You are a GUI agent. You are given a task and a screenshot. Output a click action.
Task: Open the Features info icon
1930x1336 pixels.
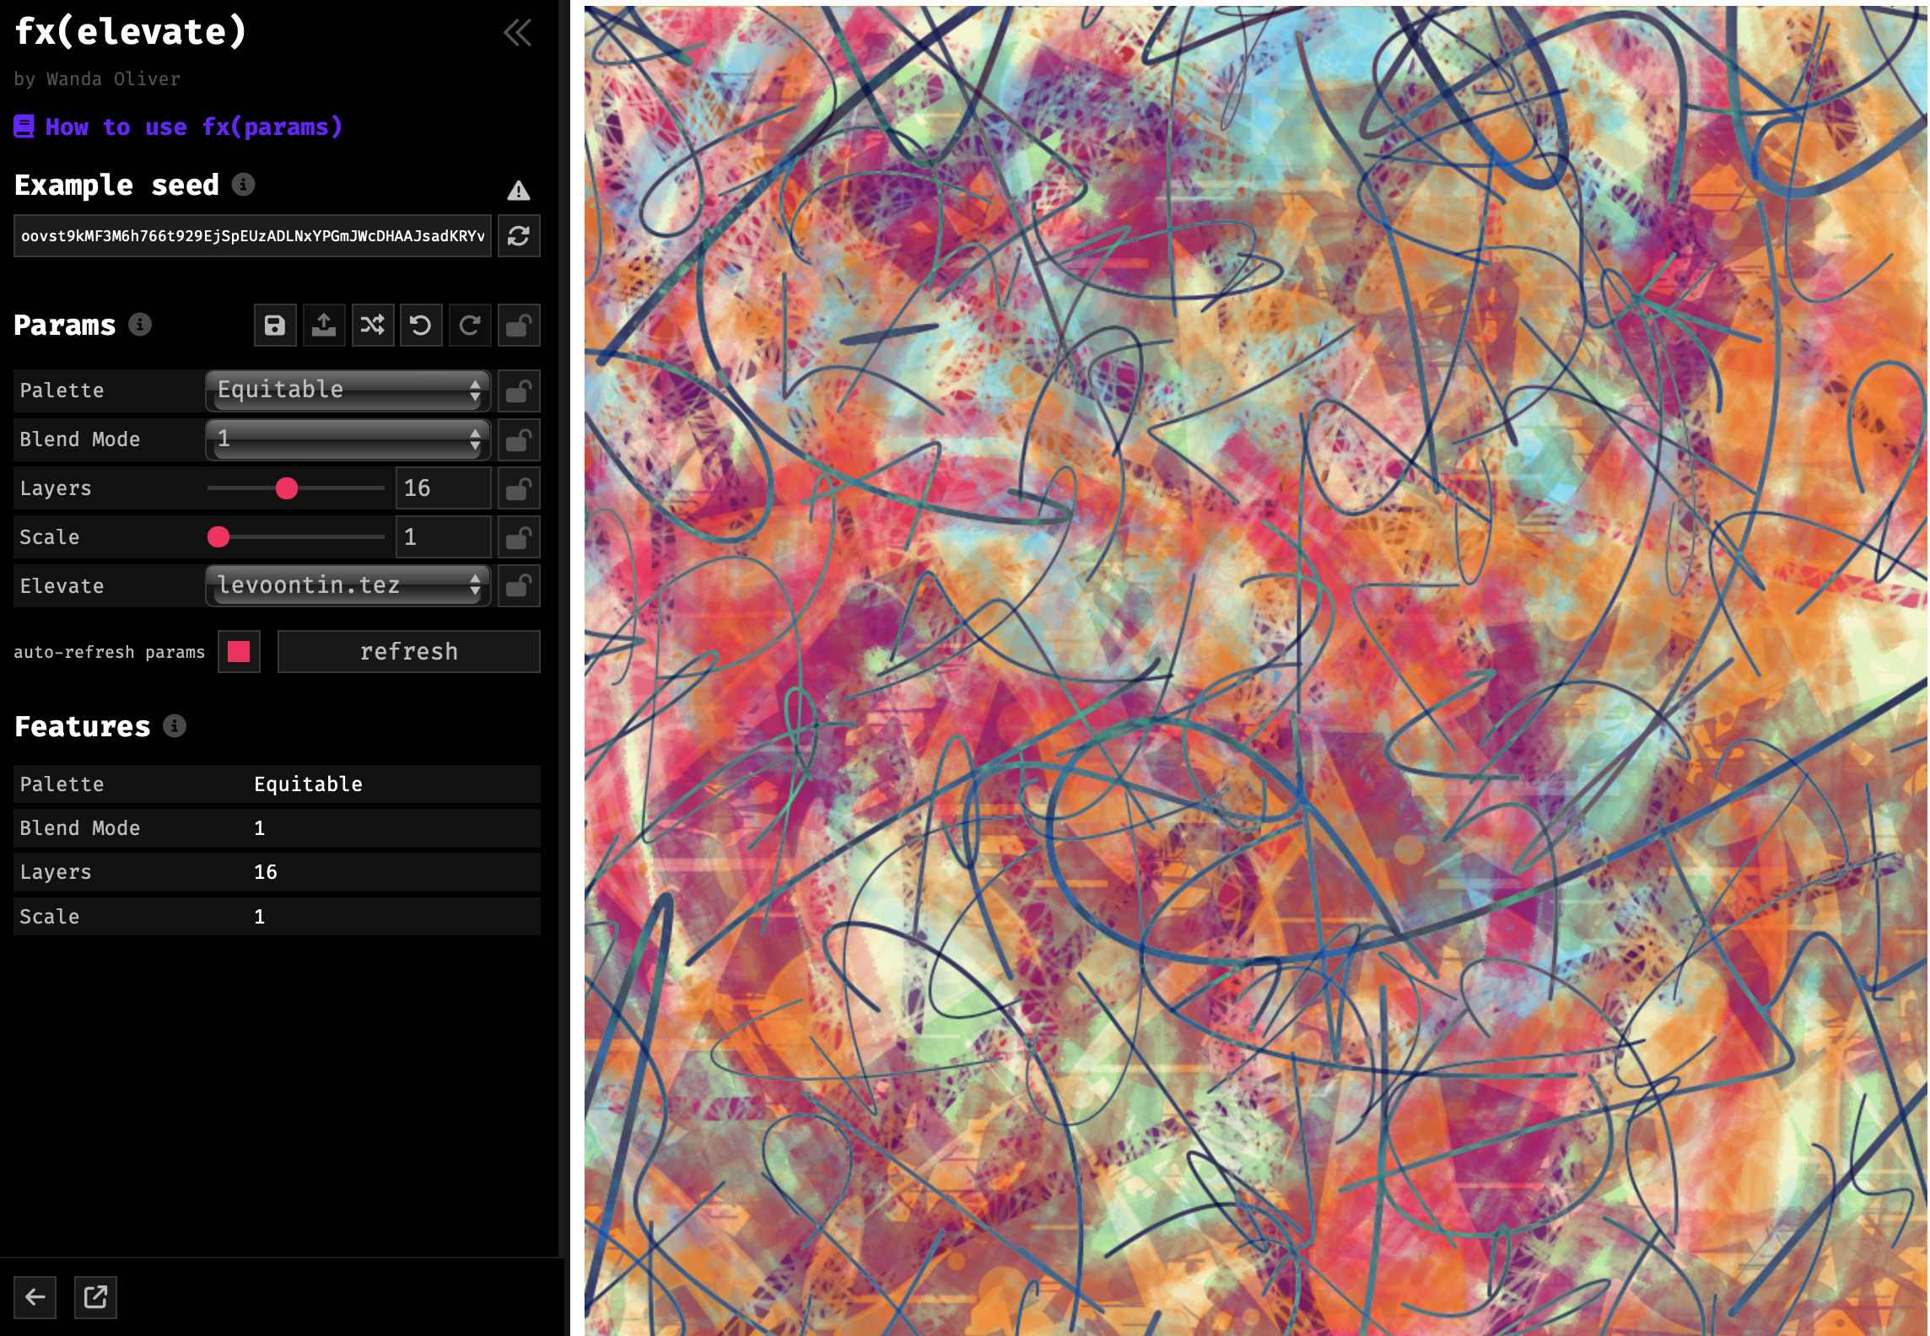pyautogui.click(x=175, y=725)
